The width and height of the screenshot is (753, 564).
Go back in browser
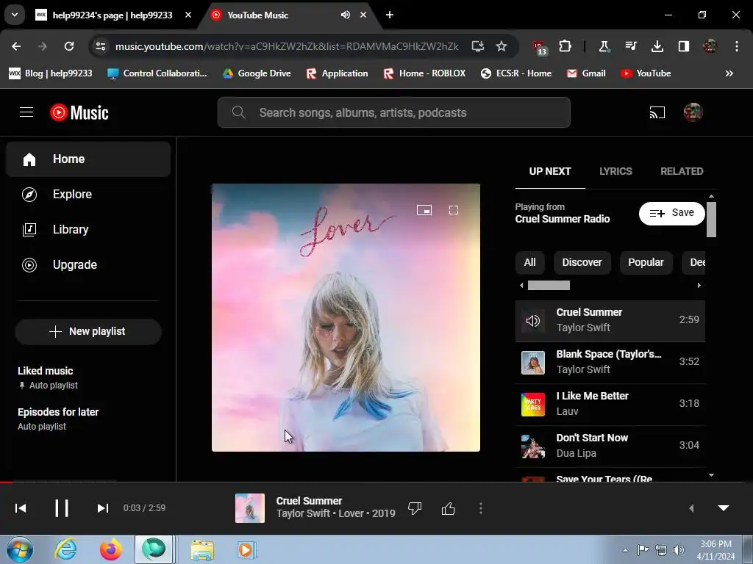pyautogui.click(x=16, y=46)
